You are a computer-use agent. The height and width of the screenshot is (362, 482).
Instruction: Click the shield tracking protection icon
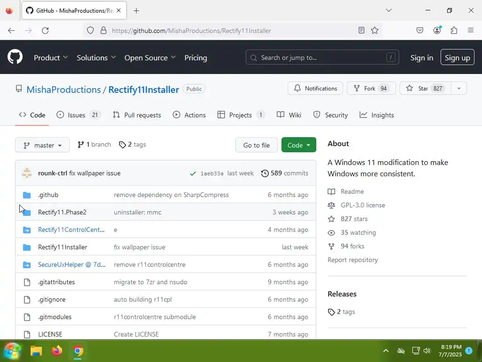point(90,31)
